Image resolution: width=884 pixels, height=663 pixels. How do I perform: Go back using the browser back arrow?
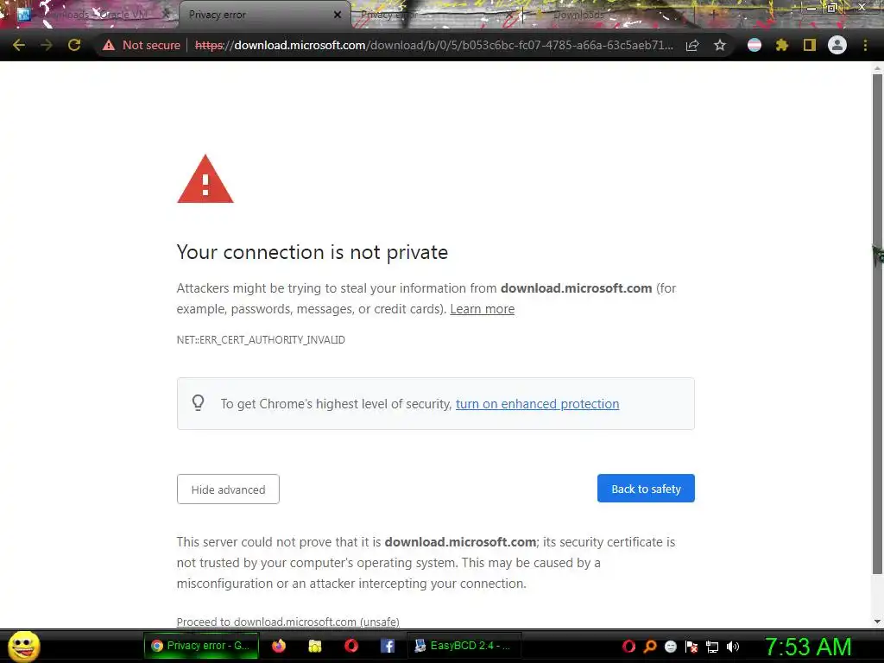(x=19, y=45)
